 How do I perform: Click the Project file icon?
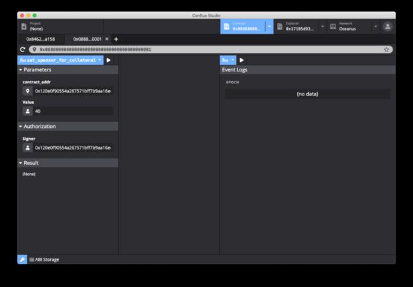tap(24, 26)
